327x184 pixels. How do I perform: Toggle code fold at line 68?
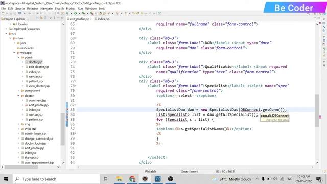[x=76, y=38]
